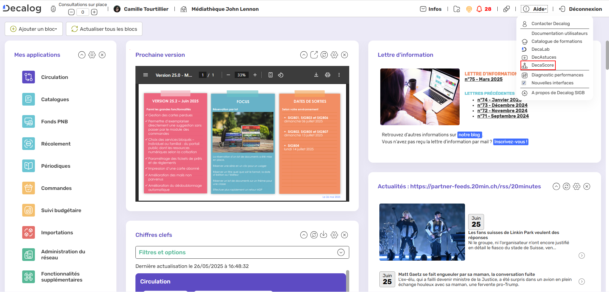
Task: Open the Récolement application icon
Action: (29, 144)
